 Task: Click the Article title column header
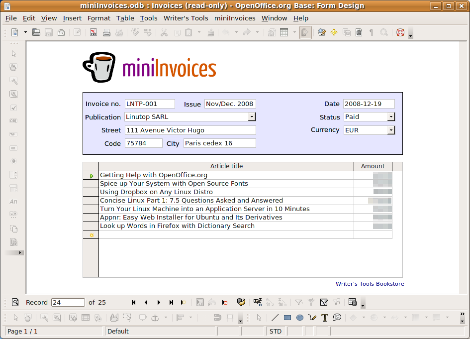coord(226,166)
